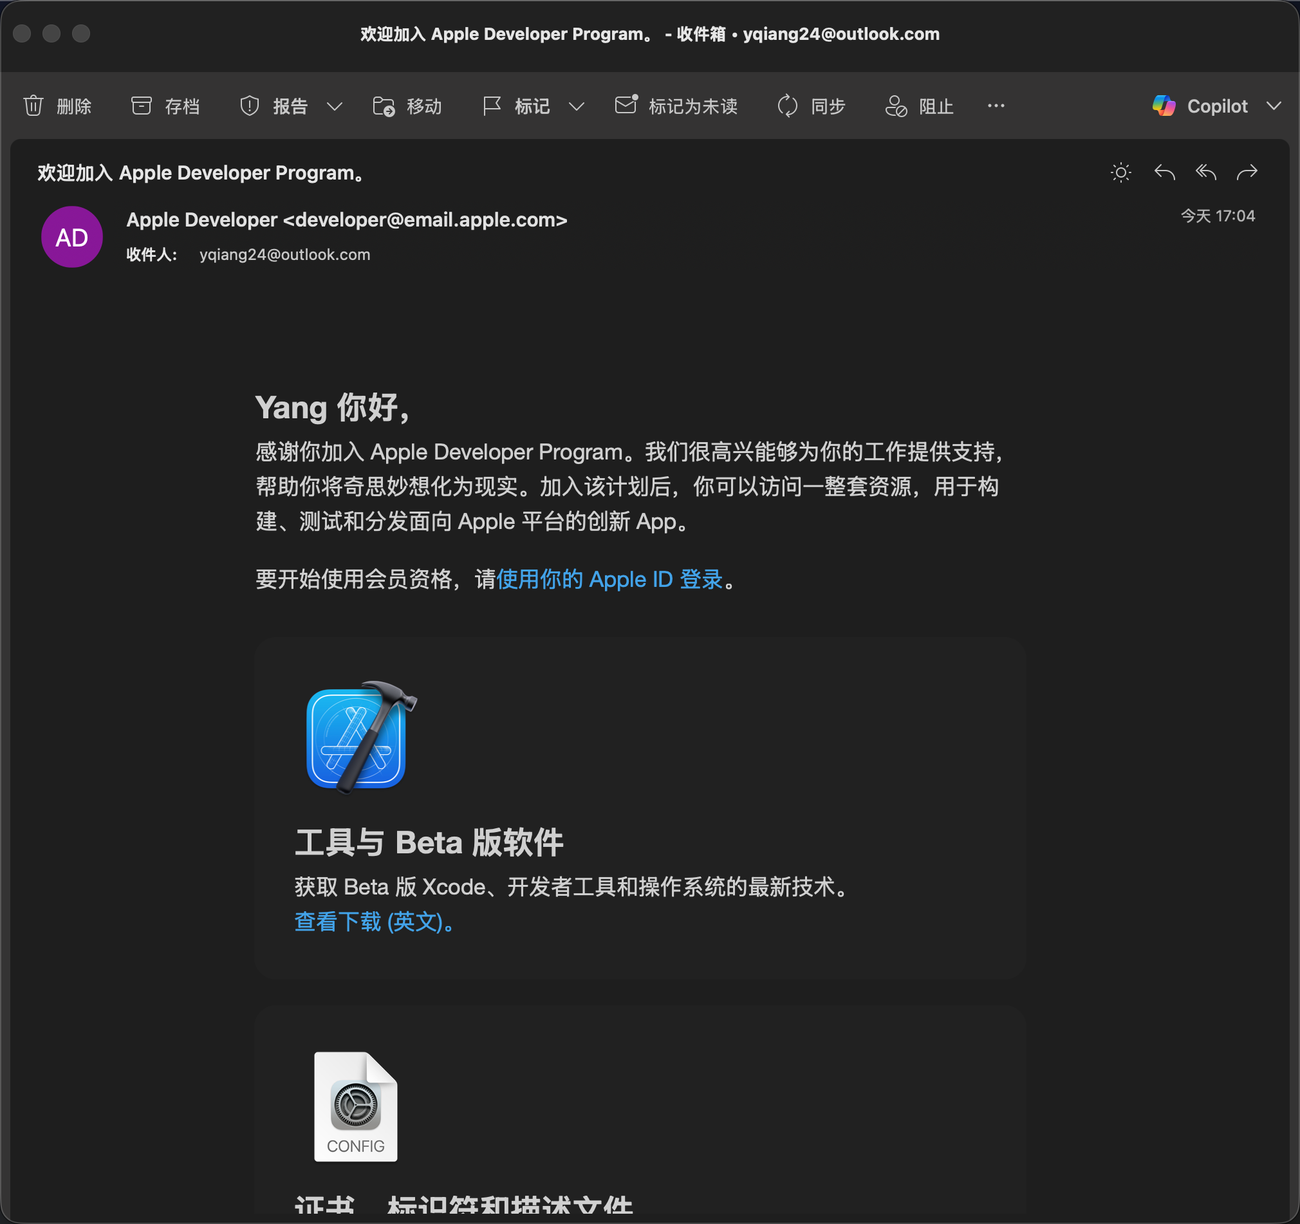The height and width of the screenshot is (1224, 1300).
Task: Open the view downloads (英文) link
Action: (x=375, y=923)
